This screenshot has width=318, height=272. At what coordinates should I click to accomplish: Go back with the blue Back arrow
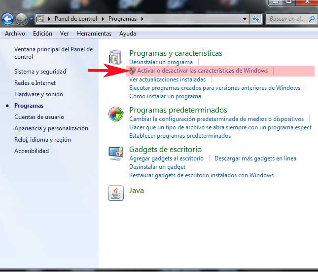[7, 19]
